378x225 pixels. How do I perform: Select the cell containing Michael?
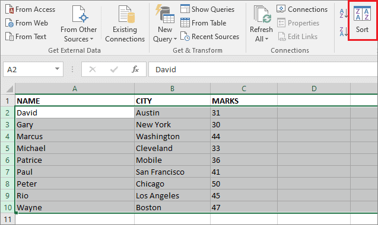point(75,148)
